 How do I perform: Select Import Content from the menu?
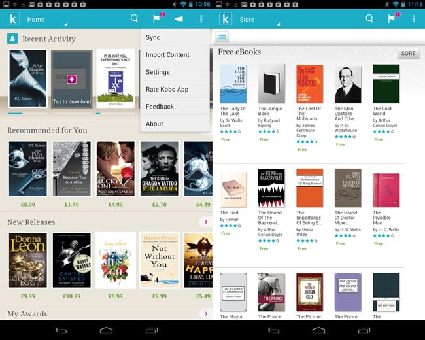(x=175, y=54)
